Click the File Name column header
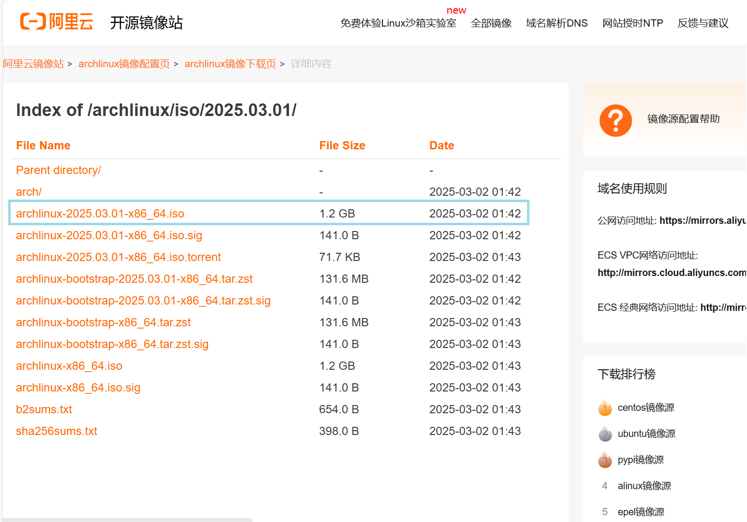This screenshot has width=747, height=522. (x=43, y=145)
